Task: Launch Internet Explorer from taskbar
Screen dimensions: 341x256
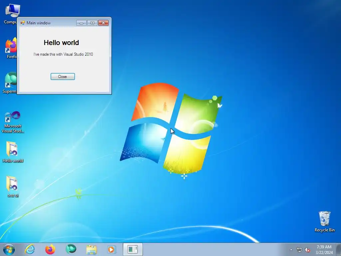Action: tap(30, 249)
